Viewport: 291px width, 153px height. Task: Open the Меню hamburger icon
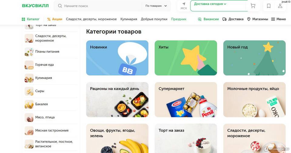coord(273,19)
